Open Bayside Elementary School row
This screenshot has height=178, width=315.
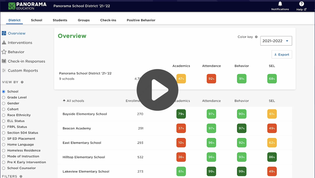click(175, 114)
